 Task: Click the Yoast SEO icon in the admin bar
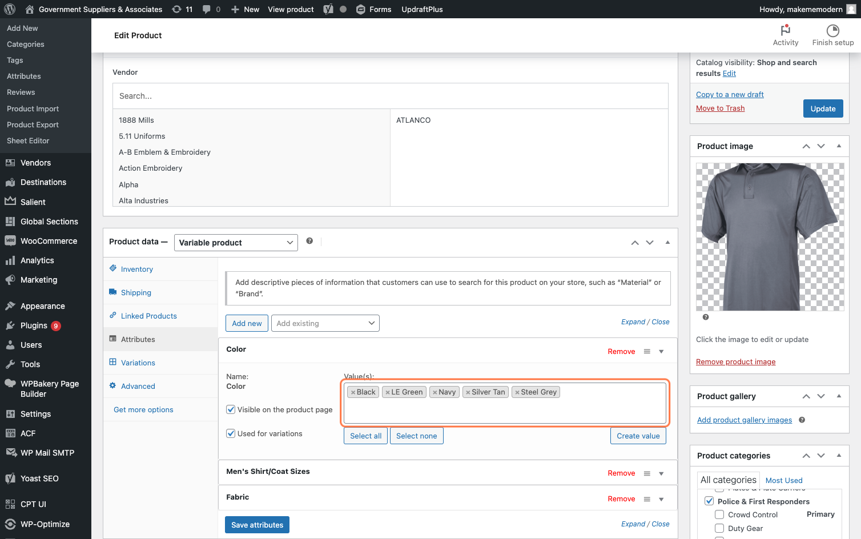328,9
